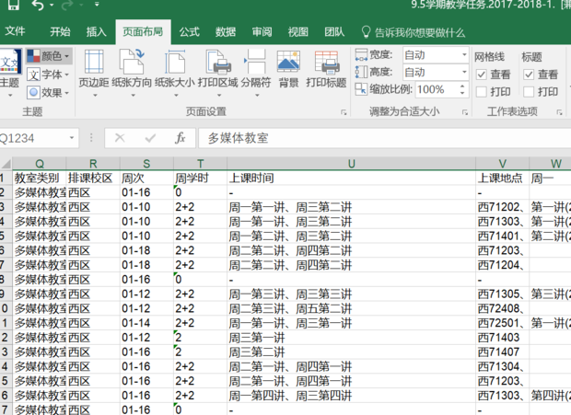Viewport: 571px width, 415px height.
Task: Click the fx insert function icon
Action: pos(180,138)
